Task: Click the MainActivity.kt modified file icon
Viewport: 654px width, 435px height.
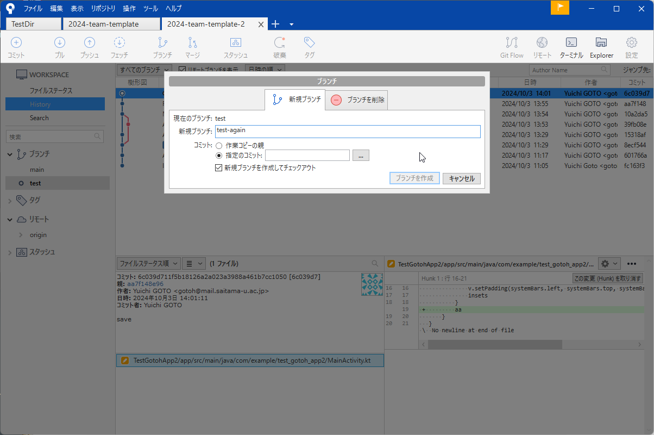Action: [125, 360]
